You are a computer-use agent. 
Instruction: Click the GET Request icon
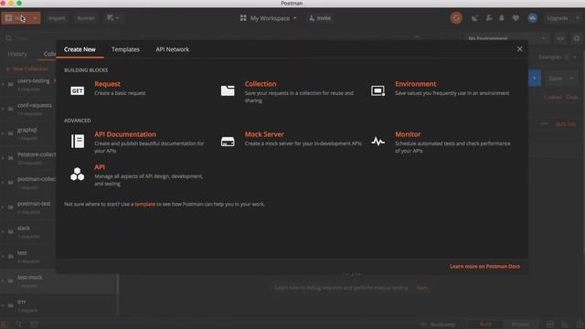click(77, 90)
